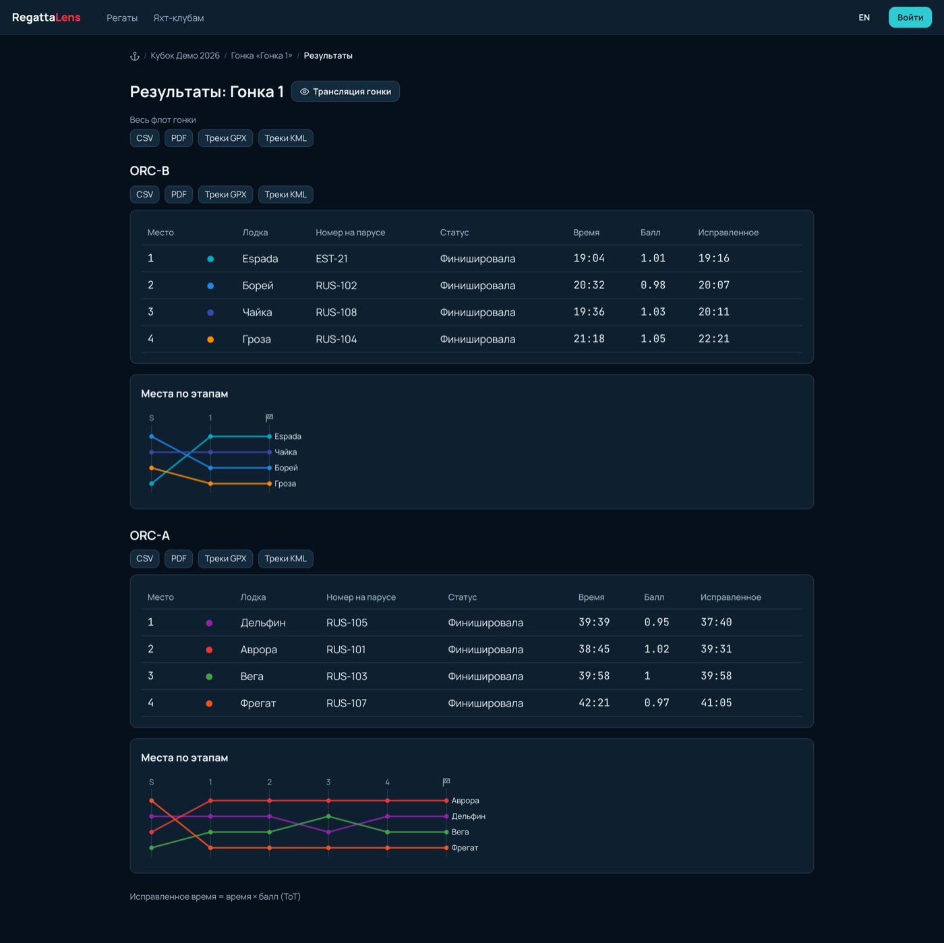The height and width of the screenshot is (943, 944).
Task: Click the Войти login button
Action: (x=910, y=18)
